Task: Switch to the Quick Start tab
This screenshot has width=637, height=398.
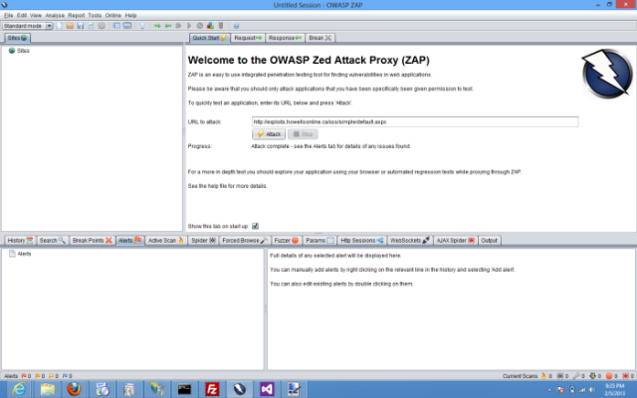Action: tap(210, 38)
